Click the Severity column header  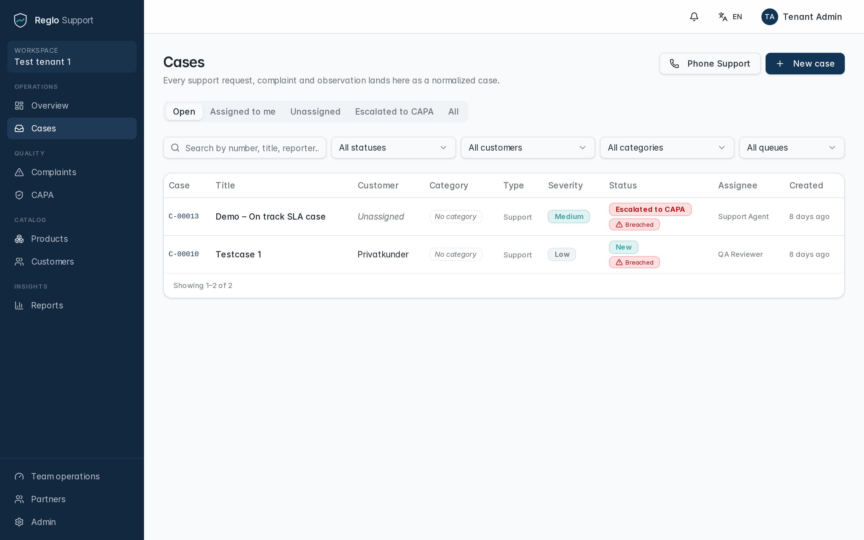coord(565,186)
